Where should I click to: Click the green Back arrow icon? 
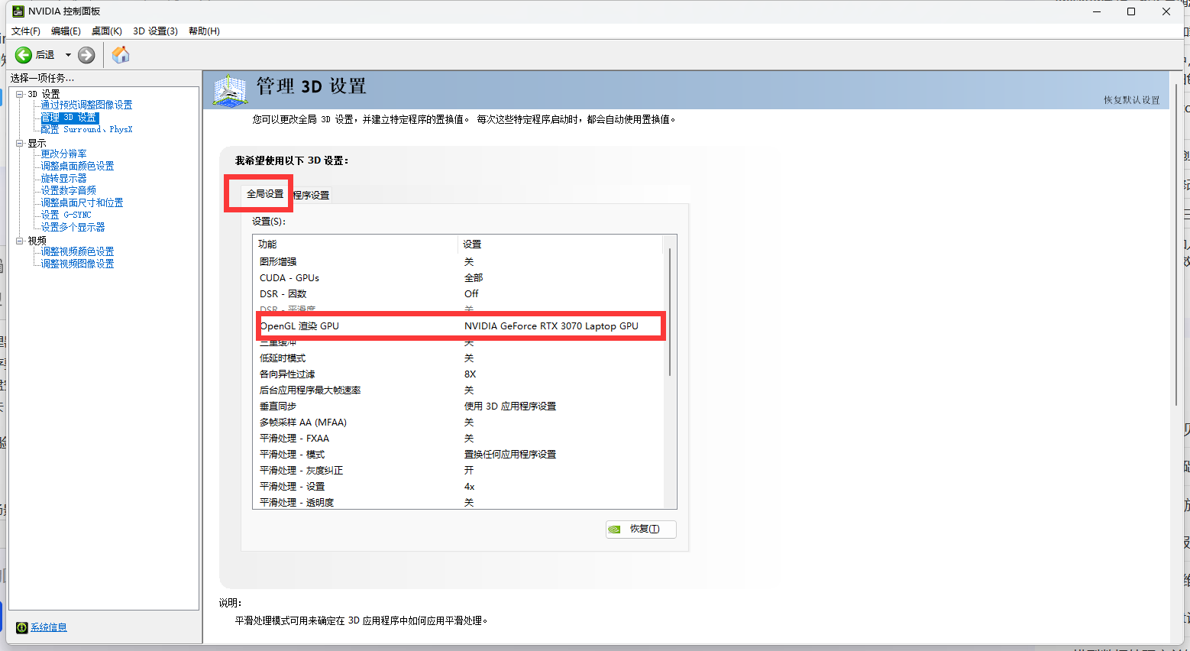[x=24, y=55]
